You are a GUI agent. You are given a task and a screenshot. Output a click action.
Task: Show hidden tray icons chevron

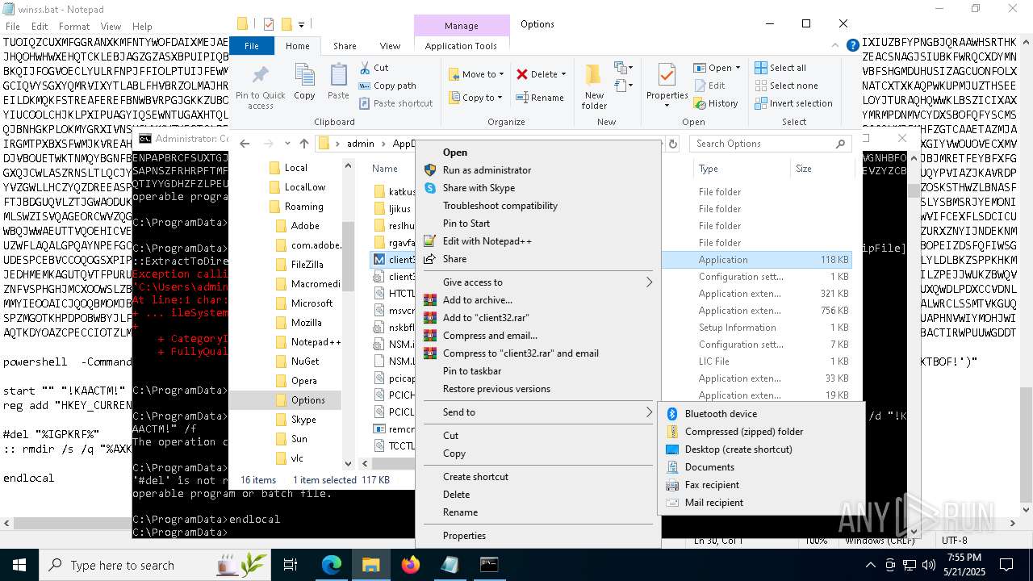870,565
